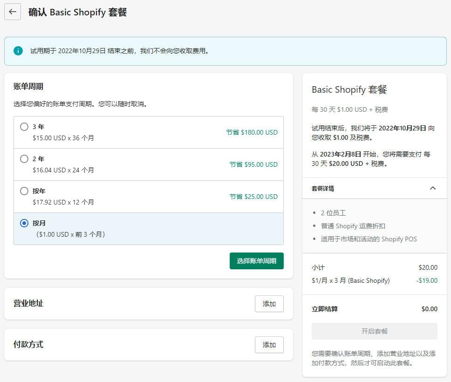The height and width of the screenshot is (382, 451).
Task: Click the 小计 $20.00 amount
Action: point(428,267)
